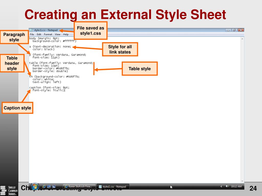Click the 'p {font-family: Verdana, Garamond;' line
This screenshot has width=262, height=196.
pyautogui.click(x=58, y=55)
